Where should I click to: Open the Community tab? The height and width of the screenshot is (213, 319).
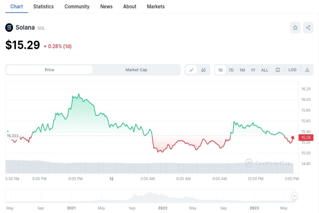pyautogui.click(x=77, y=6)
